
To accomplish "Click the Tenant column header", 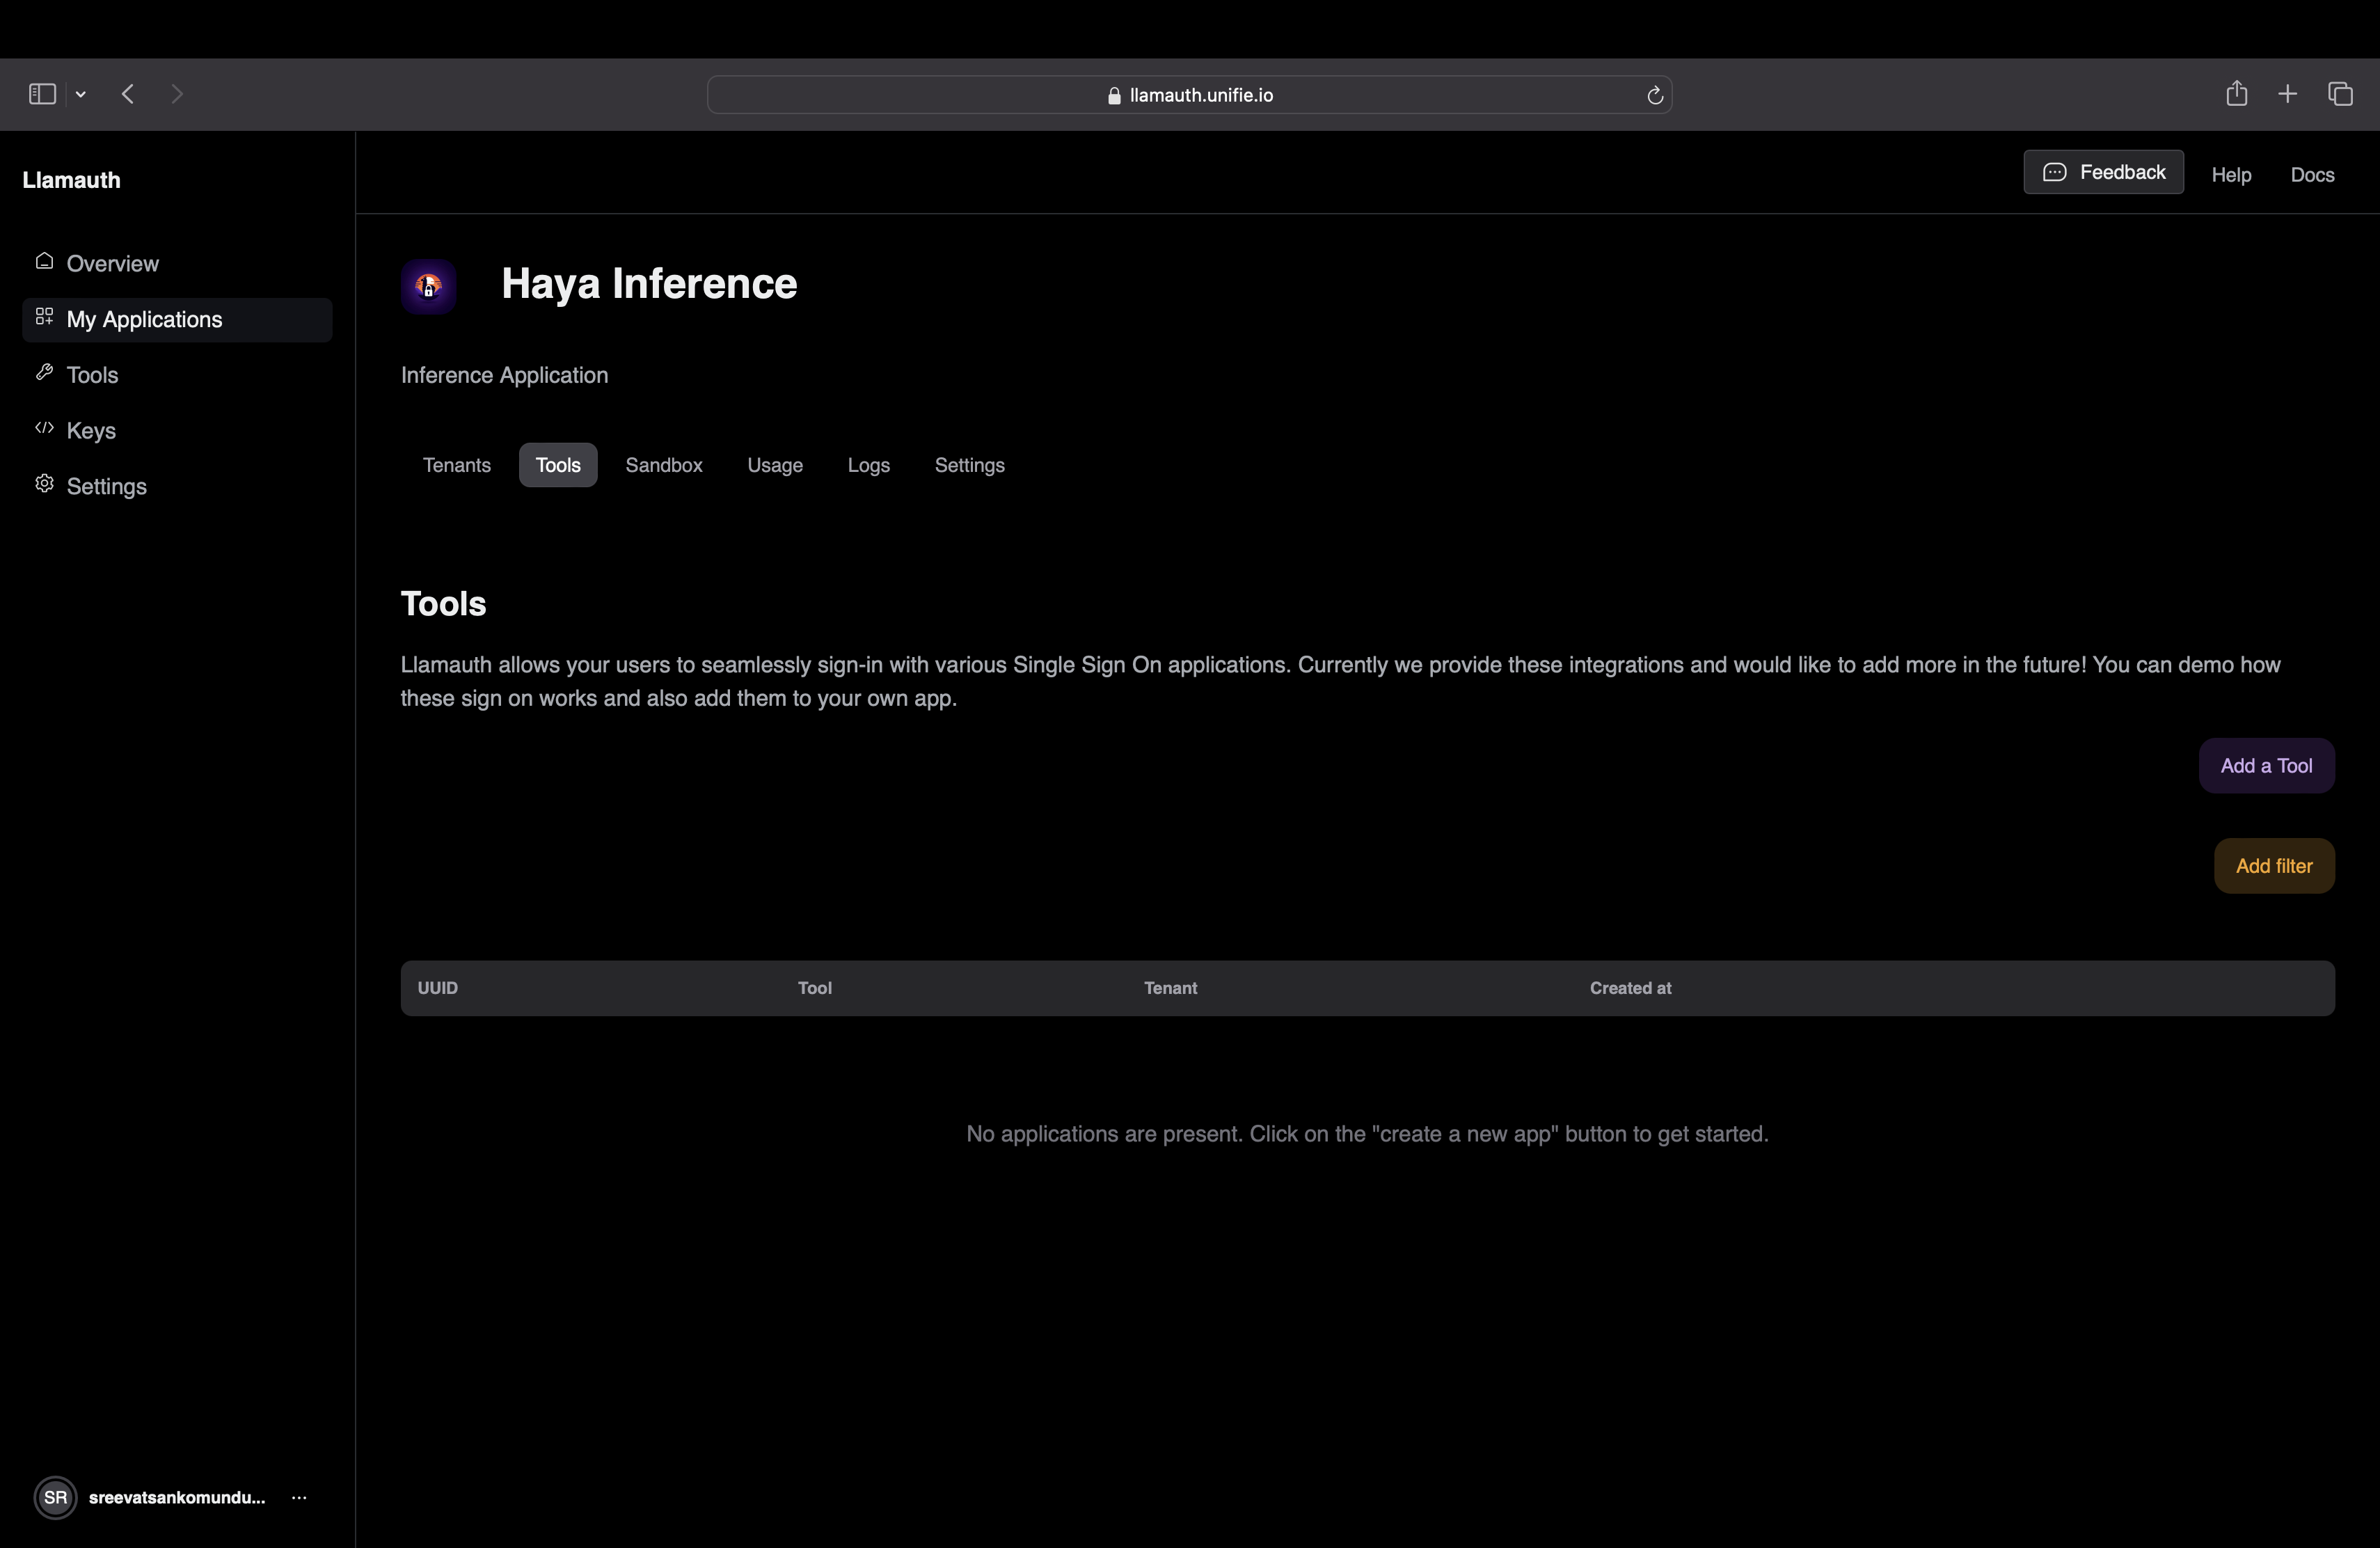I will point(1170,988).
